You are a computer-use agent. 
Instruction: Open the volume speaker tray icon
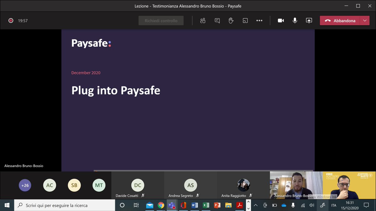(312, 205)
